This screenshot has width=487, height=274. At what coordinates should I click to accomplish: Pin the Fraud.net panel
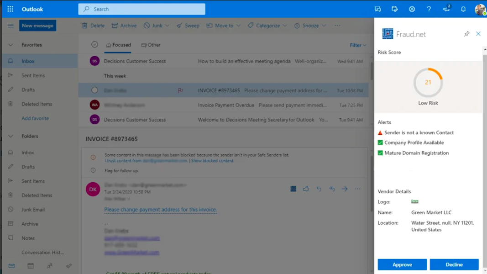coord(466,34)
